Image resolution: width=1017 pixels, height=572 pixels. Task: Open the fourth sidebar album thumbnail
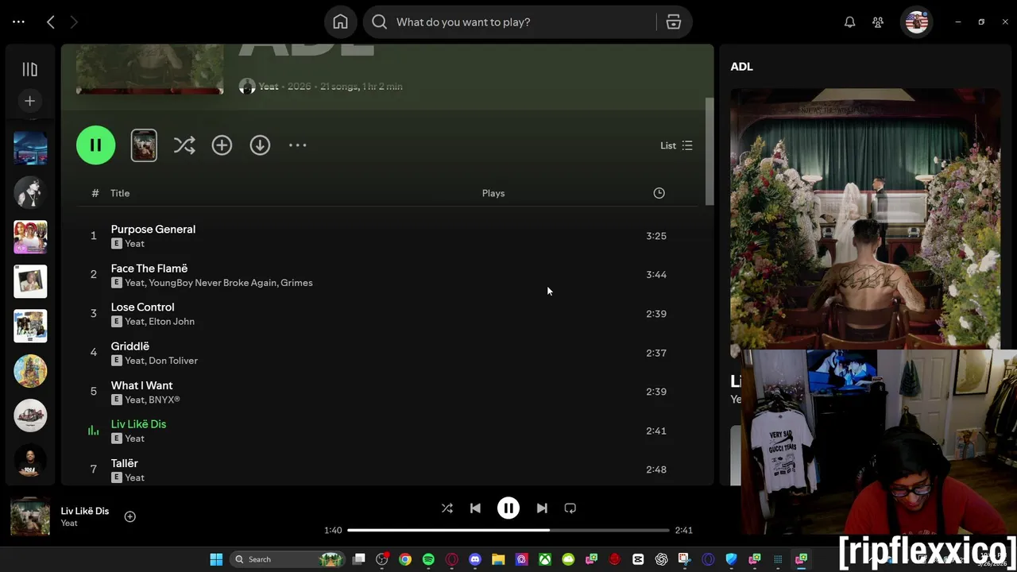click(30, 281)
